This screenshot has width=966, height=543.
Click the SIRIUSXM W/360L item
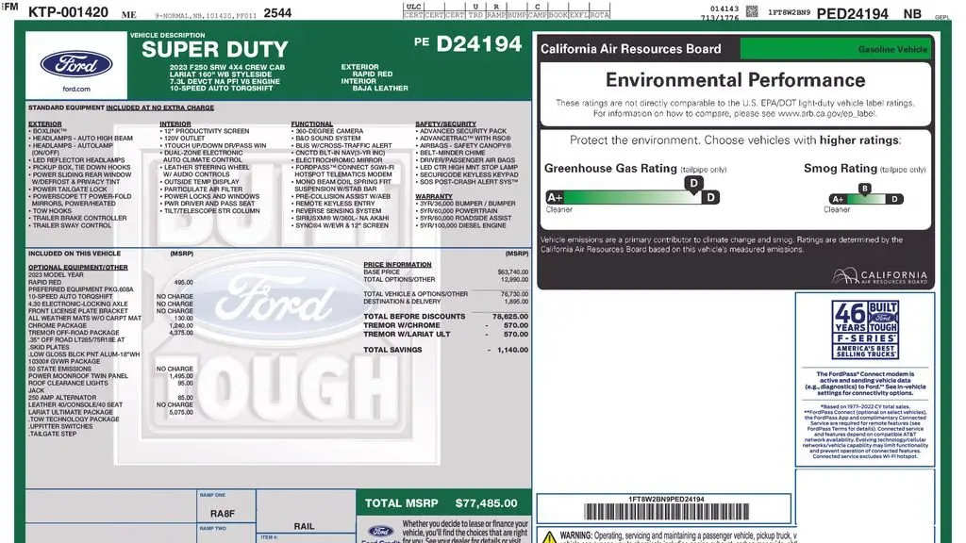341,218
